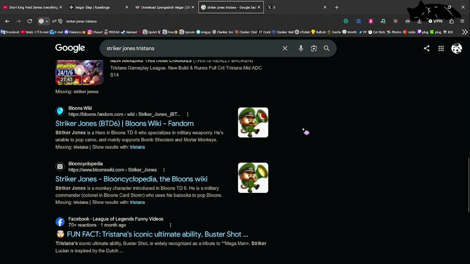Search by image with the camera icon
Image resolution: width=470 pixels, height=264 pixels.
[314, 48]
